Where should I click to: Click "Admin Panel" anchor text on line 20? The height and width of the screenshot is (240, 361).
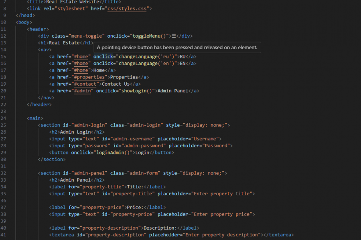coord(173,91)
